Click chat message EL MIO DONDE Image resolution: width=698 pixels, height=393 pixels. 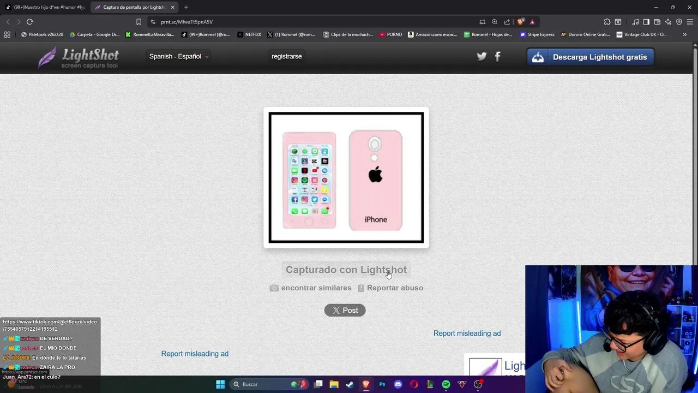coord(58,348)
